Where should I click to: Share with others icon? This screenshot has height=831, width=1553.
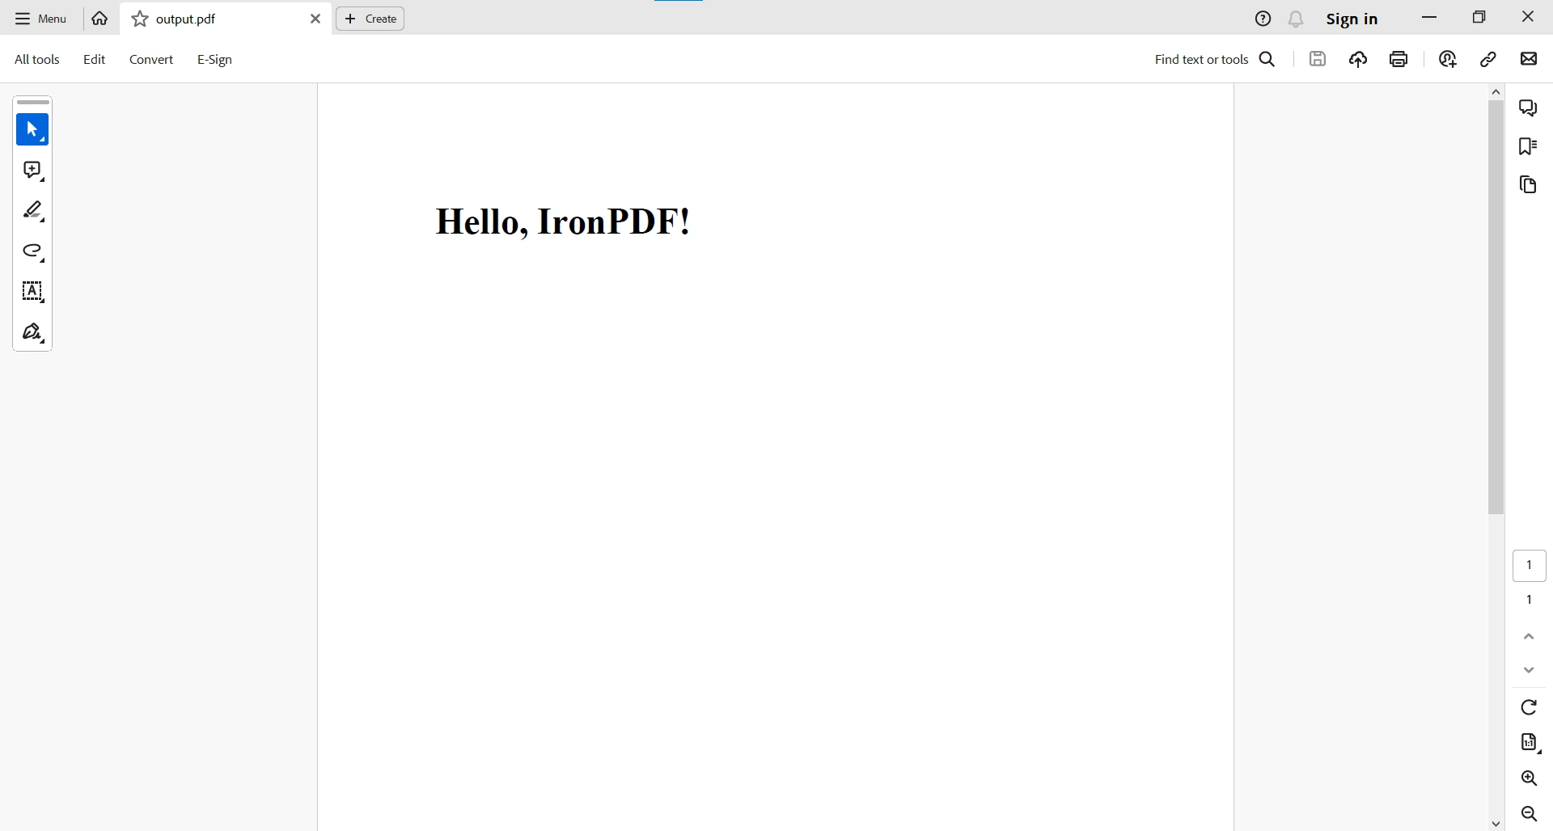(1448, 59)
